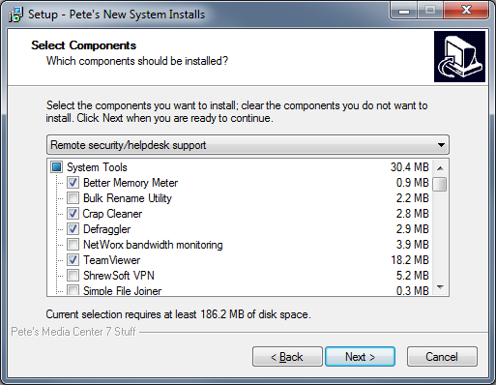Screen dimensions: 496x385
Task: Click the component list scroll up arrow
Action: click(440, 168)
